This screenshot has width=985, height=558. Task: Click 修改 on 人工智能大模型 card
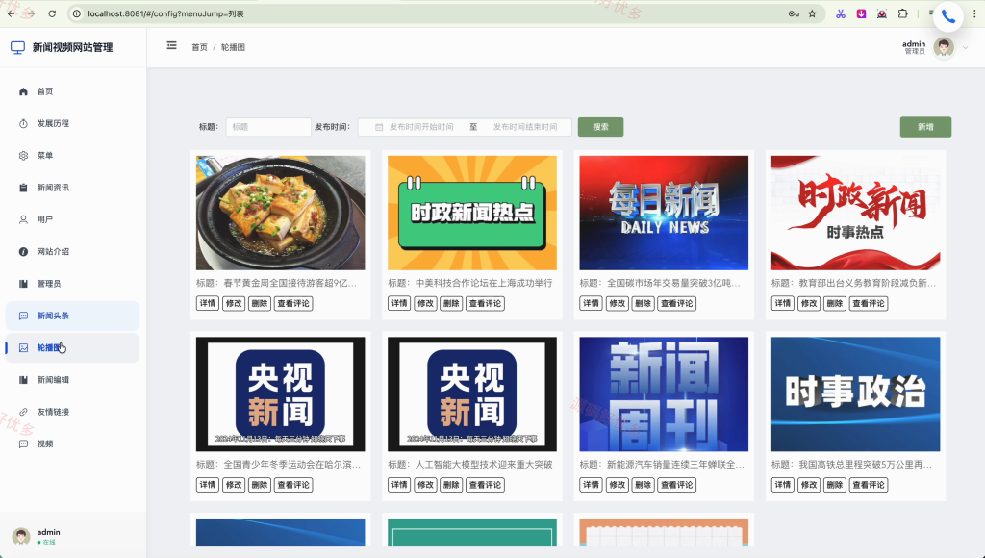coord(425,485)
